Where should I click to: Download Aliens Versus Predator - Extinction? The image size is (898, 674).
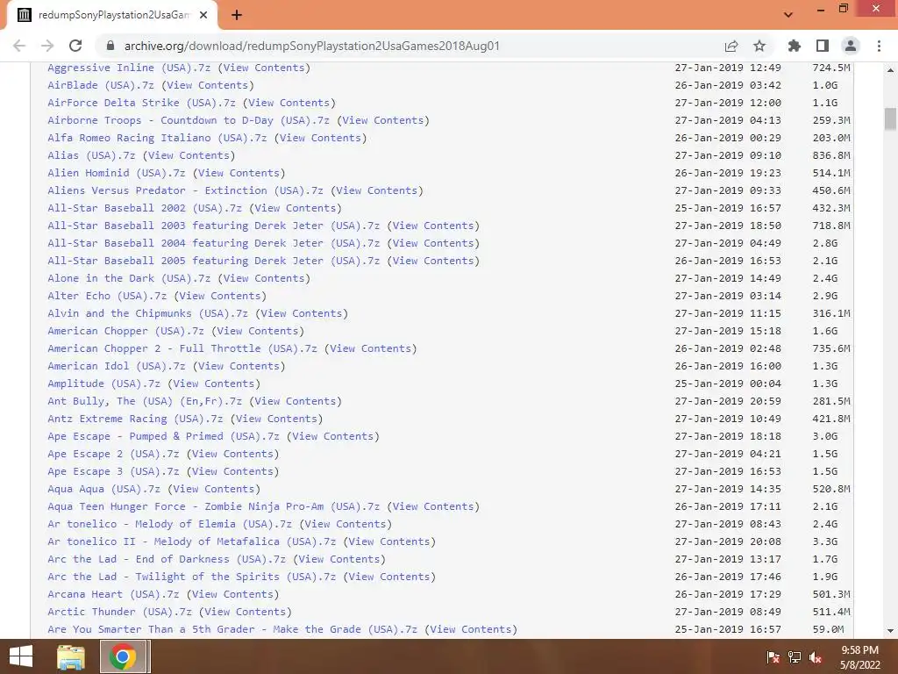coord(185,190)
